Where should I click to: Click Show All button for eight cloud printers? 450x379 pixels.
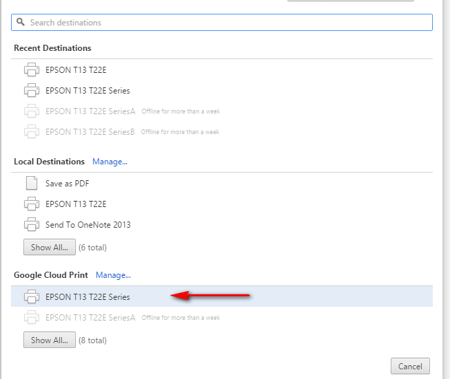[x=50, y=340]
